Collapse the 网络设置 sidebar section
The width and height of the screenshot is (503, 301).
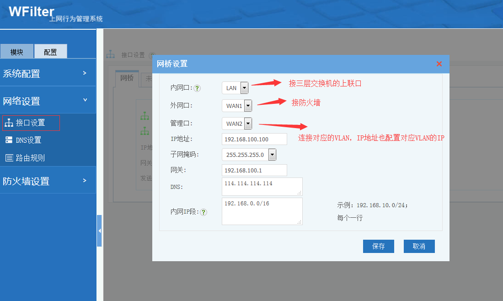pyautogui.click(x=48, y=101)
